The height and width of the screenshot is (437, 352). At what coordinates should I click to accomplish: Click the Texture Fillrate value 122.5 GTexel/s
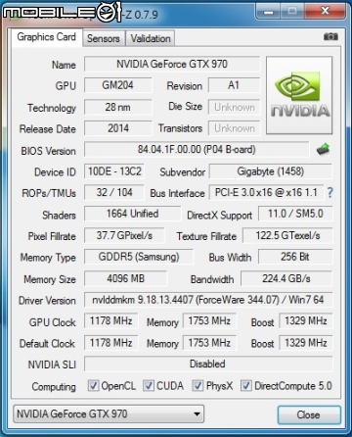point(287,235)
